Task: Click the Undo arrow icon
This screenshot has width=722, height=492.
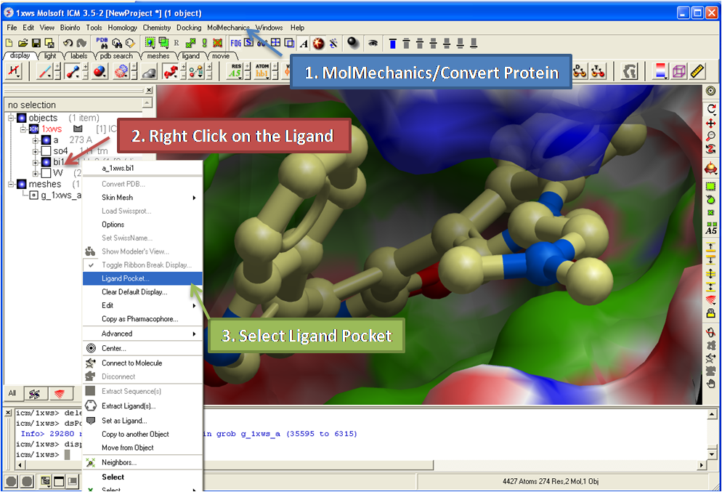Action: click(68, 44)
